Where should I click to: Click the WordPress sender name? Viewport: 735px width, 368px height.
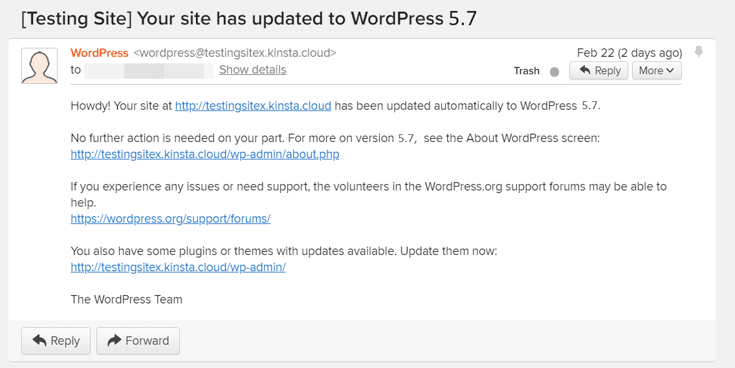coord(100,53)
